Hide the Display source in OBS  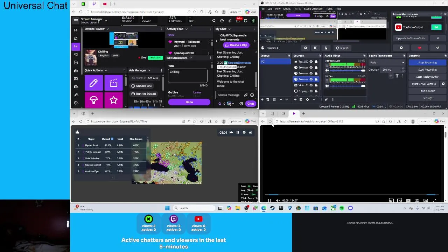(311, 91)
